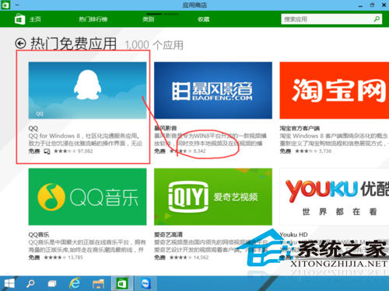The height and width of the screenshot is (291, 389).
Task: Open the QQ音乐 green app tile
Action: pos(87,196)
